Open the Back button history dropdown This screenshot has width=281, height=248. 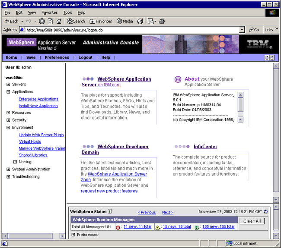(22, 21)
